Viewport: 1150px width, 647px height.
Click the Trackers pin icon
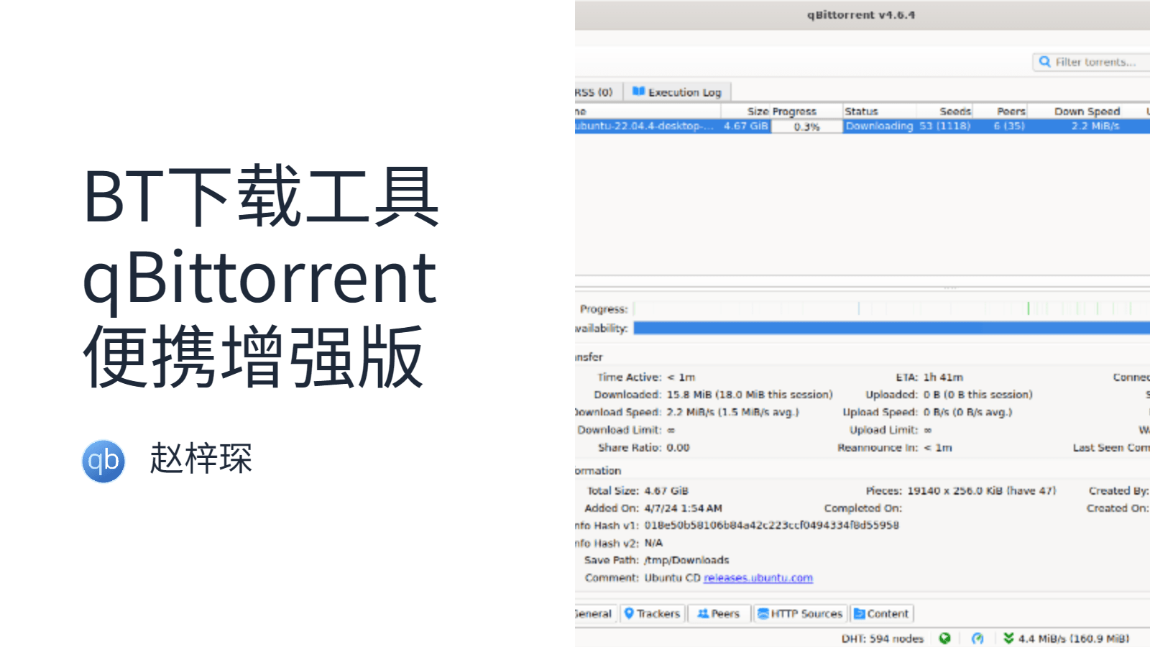pos(629,613)
